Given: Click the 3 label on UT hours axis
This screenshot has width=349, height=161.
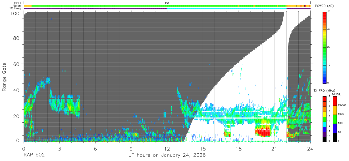Looking at the screenshot, I should click(59, 149).
